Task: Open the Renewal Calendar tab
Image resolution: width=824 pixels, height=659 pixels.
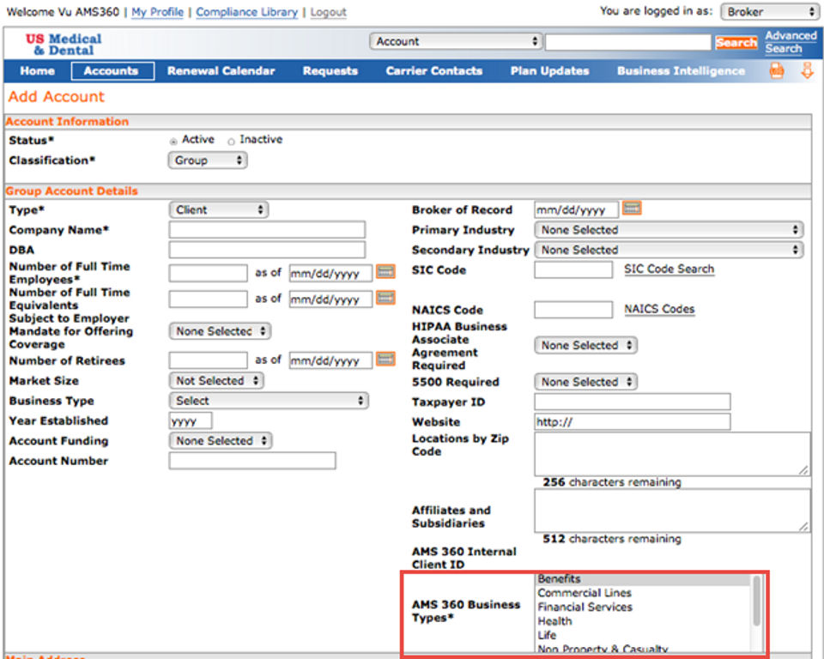Action: pos(221,71)
